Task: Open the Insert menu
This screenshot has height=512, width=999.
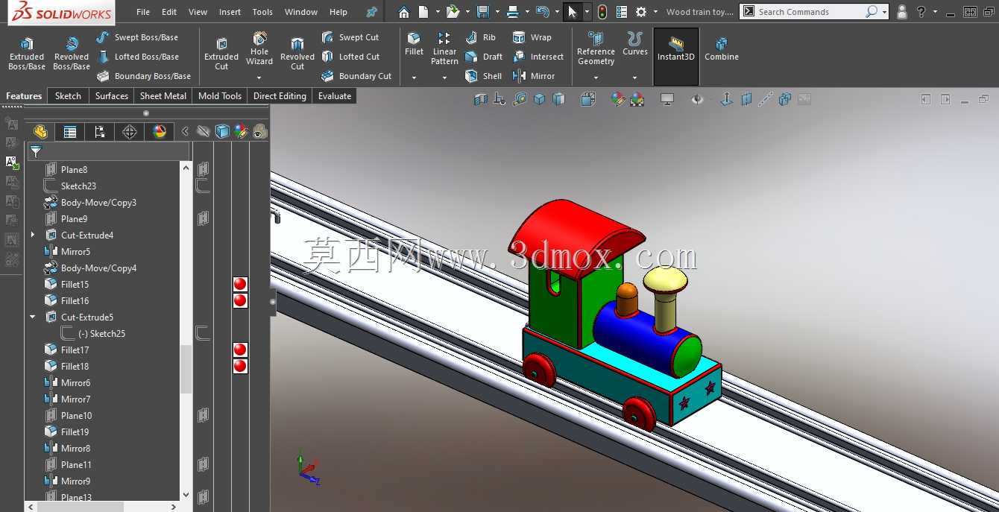Action: (x=230, y=12)
